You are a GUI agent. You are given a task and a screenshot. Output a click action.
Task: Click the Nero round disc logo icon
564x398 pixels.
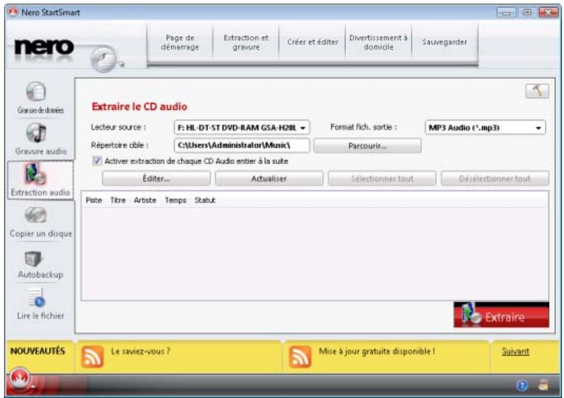(104, 59)
